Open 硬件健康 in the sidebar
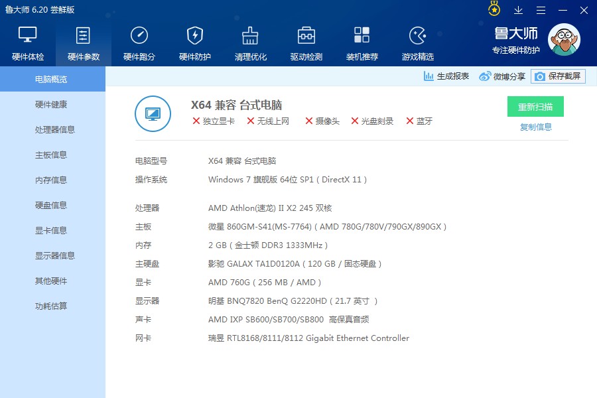Screen dimensions: 597x398 pyautogui.click(x=52, y=104)
